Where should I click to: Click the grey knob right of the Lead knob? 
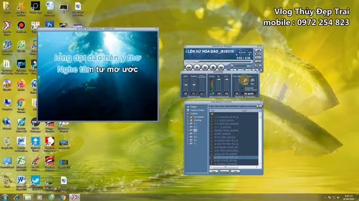click(252, 80)
